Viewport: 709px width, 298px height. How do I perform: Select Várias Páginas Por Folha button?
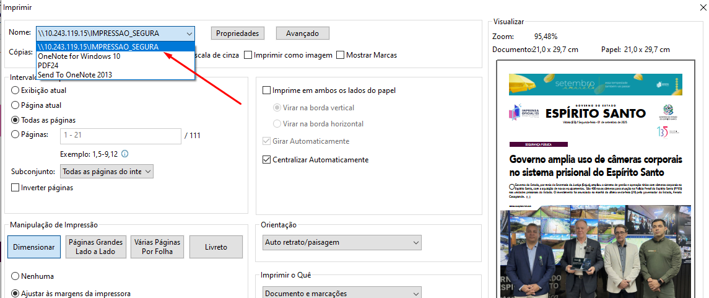tap(157, 247)
